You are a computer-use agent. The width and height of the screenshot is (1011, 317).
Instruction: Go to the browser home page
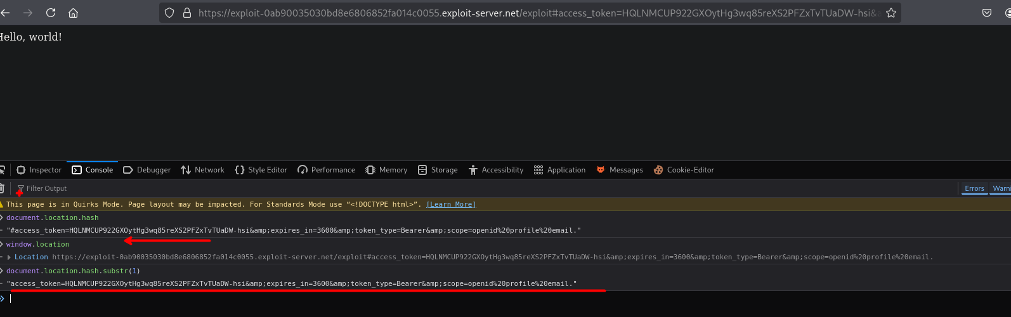click(74, 13)
